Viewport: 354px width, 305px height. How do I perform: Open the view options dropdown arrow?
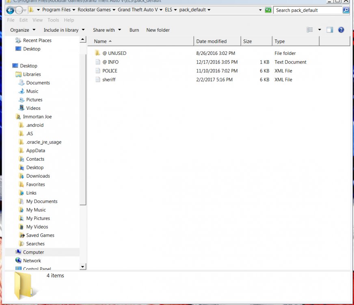pyautogui.click(x=319, y=30)
